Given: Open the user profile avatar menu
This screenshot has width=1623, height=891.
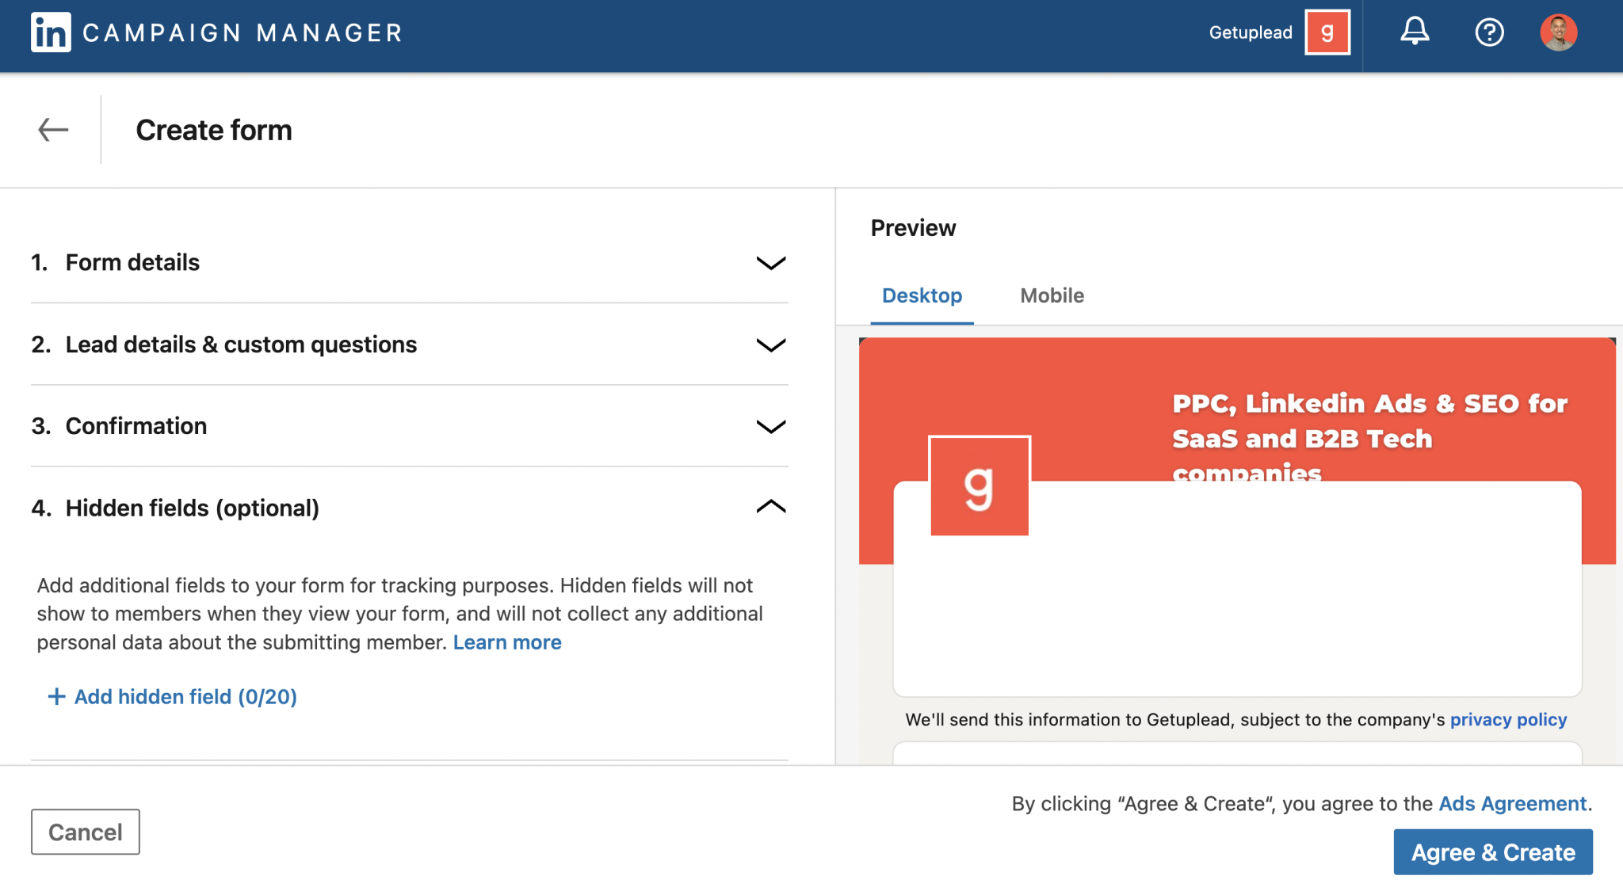Looking at the screenshot, I should [1558, 32].
